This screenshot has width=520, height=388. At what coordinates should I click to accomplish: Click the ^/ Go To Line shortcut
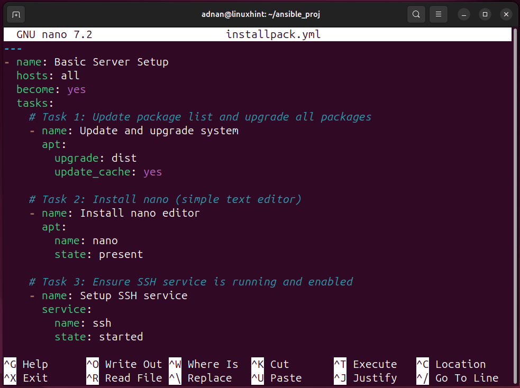(458, 378)
